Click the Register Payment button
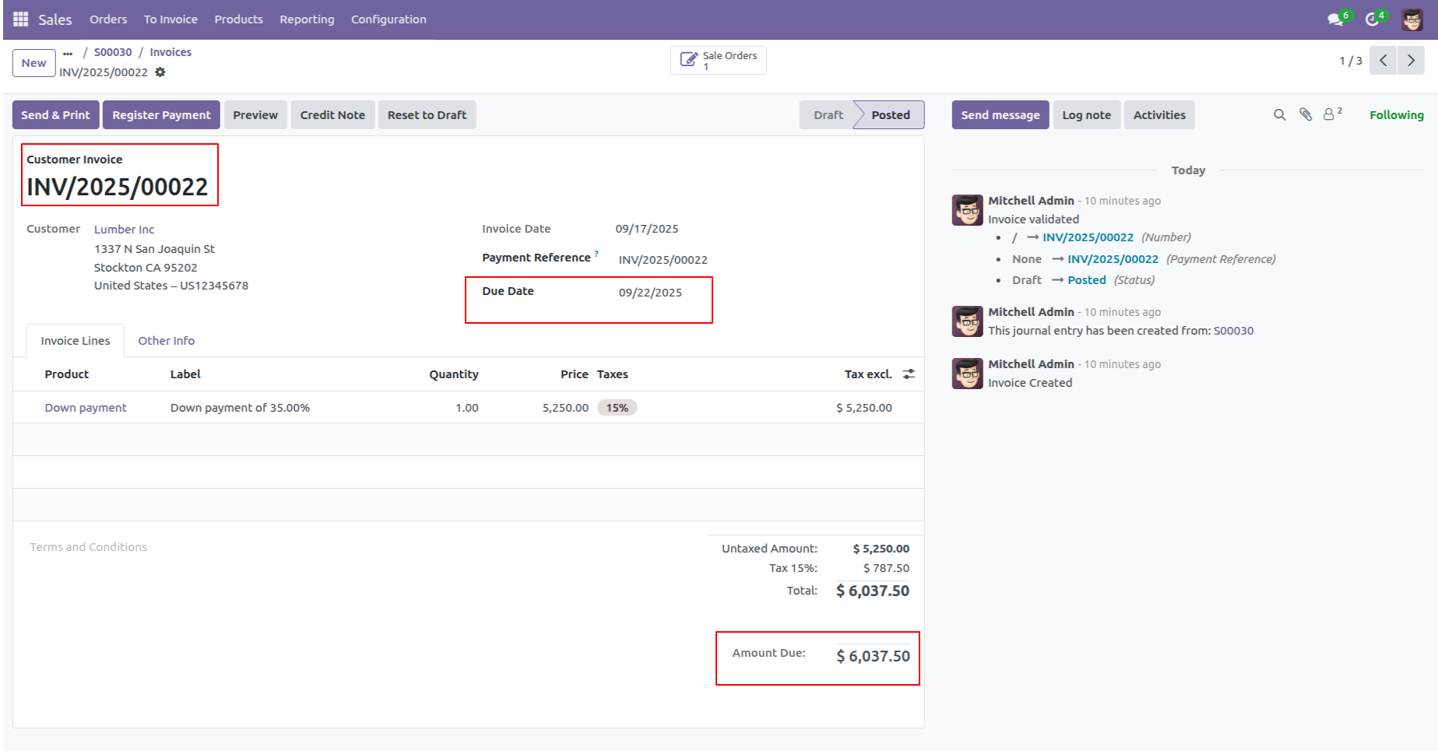This screenshot has height=751, width=1438. [161, 115]
